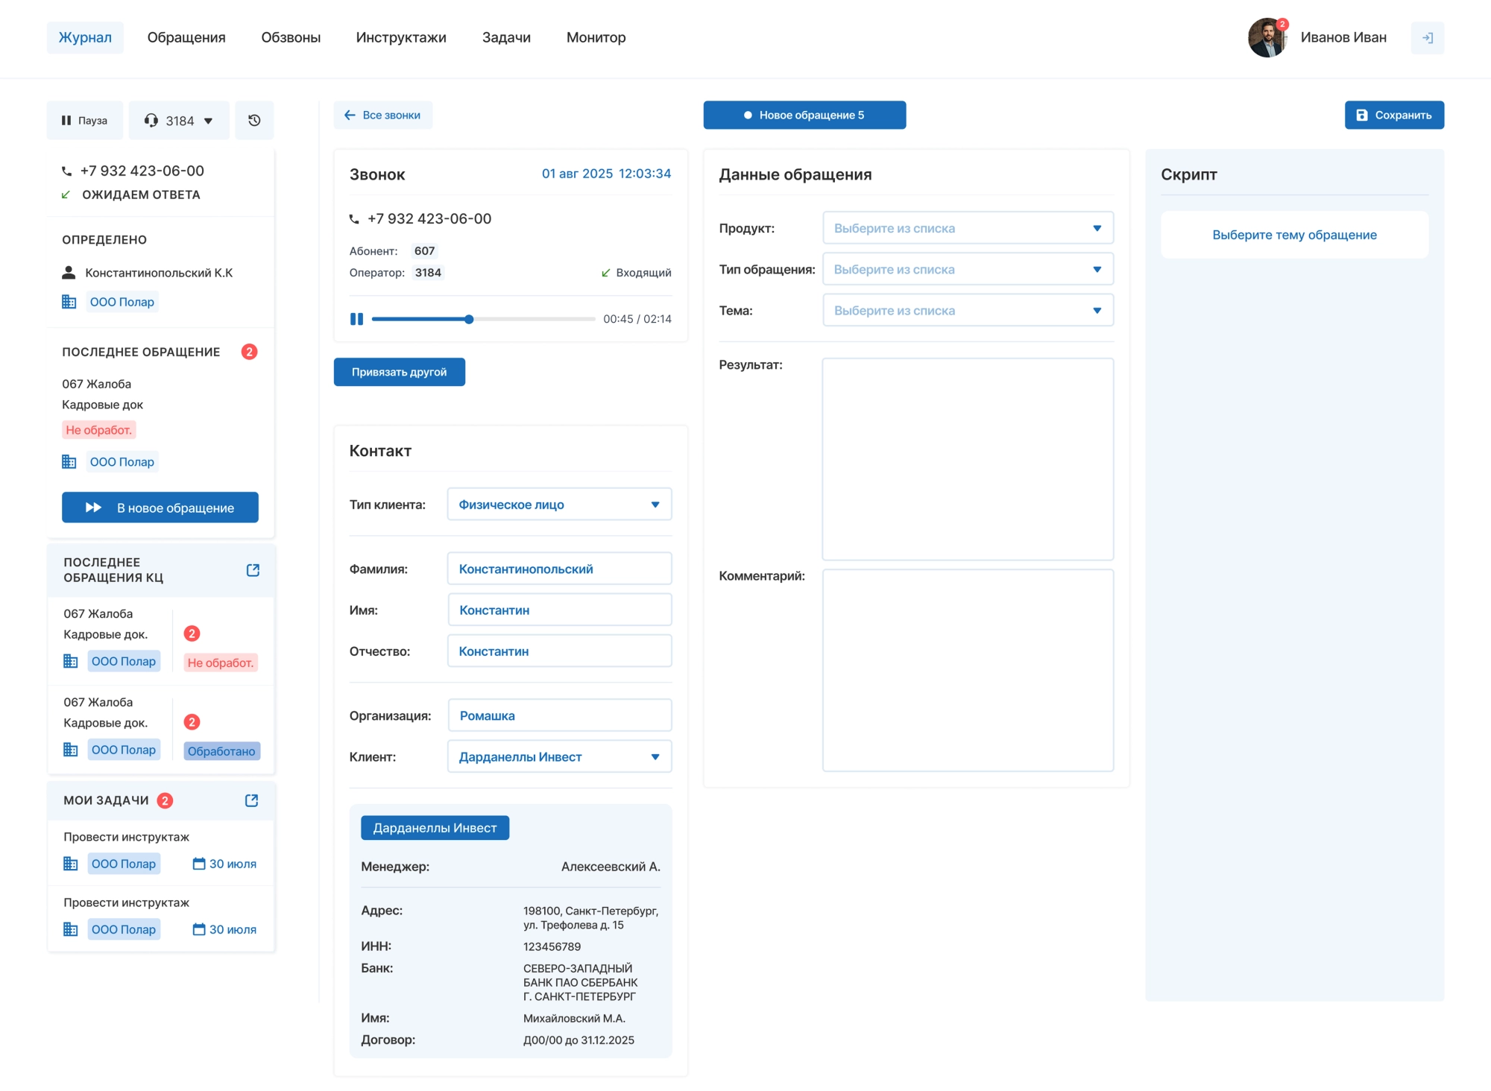
Task: Toggle the Пауза operator status button
Action: [85, 121]
